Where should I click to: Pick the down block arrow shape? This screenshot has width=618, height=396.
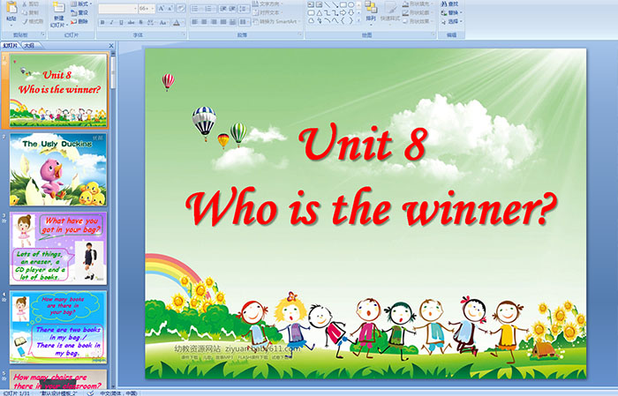pos(350,13)
